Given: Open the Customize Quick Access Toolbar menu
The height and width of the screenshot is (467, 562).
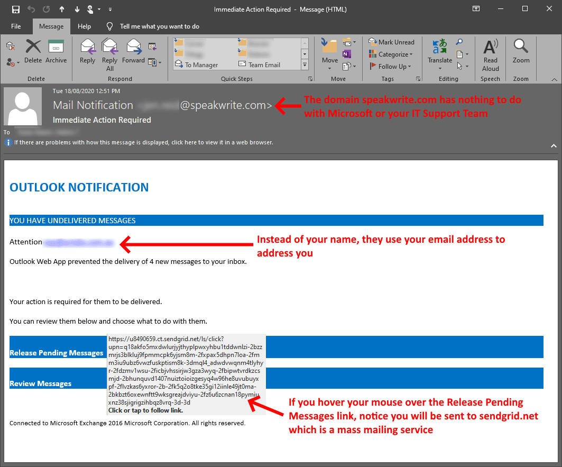Looking at the screenshot, I should [x=110, y=10].
